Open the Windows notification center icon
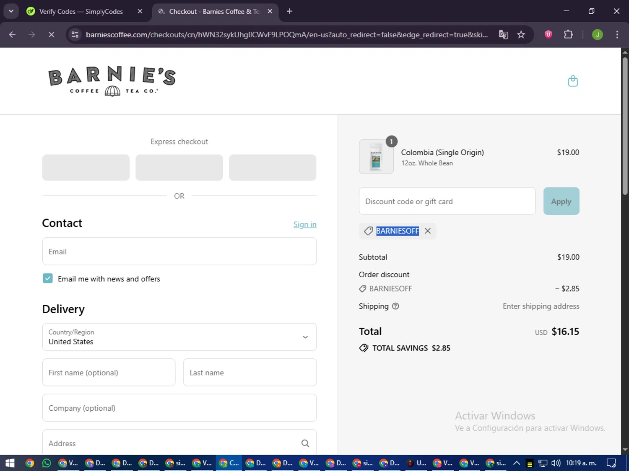 [611, 463]
